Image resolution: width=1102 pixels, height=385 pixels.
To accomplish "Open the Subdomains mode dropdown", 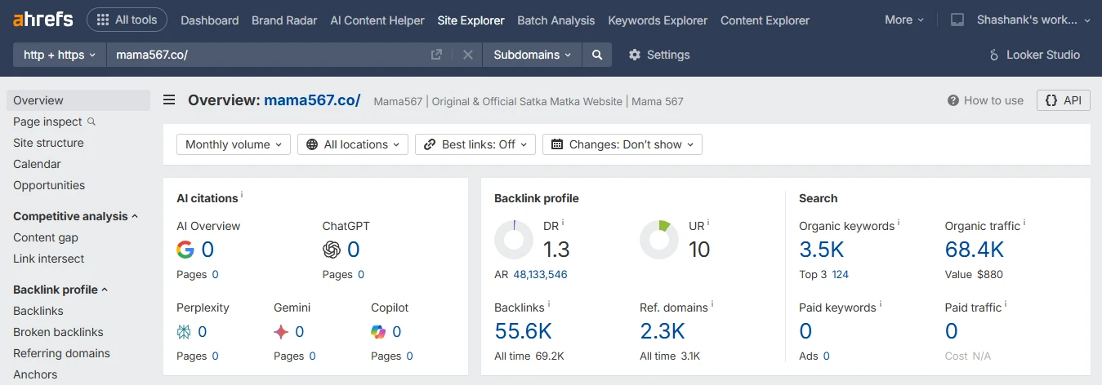I will [533, 55].
